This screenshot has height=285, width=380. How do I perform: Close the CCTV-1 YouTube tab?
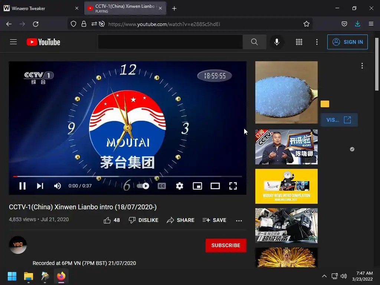pyautogui.click(x=160, y=8)
